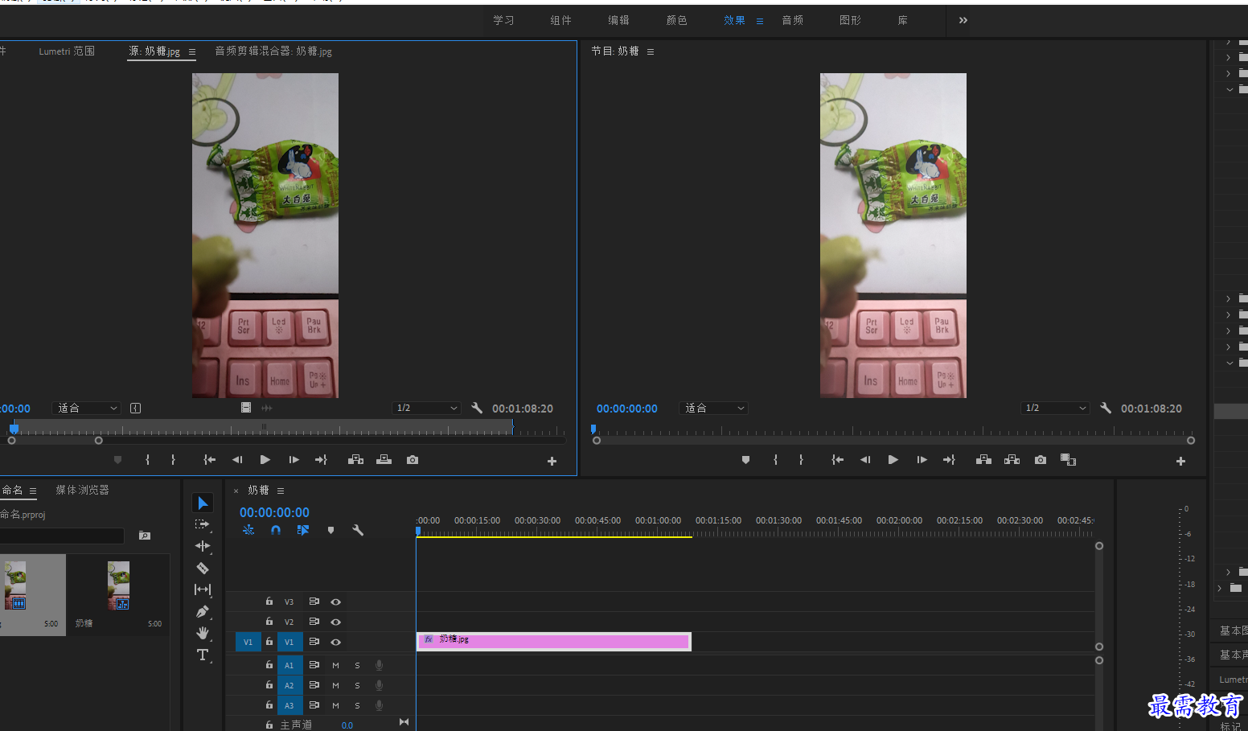Open Program panel menu icon
Image resolution: width=1248 pixels, height=731 pixels.
(651, 51)
